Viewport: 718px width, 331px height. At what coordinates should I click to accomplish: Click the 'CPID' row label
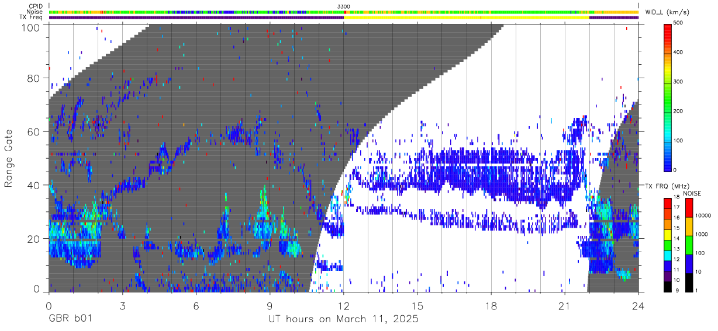click(x=36, y=6)
